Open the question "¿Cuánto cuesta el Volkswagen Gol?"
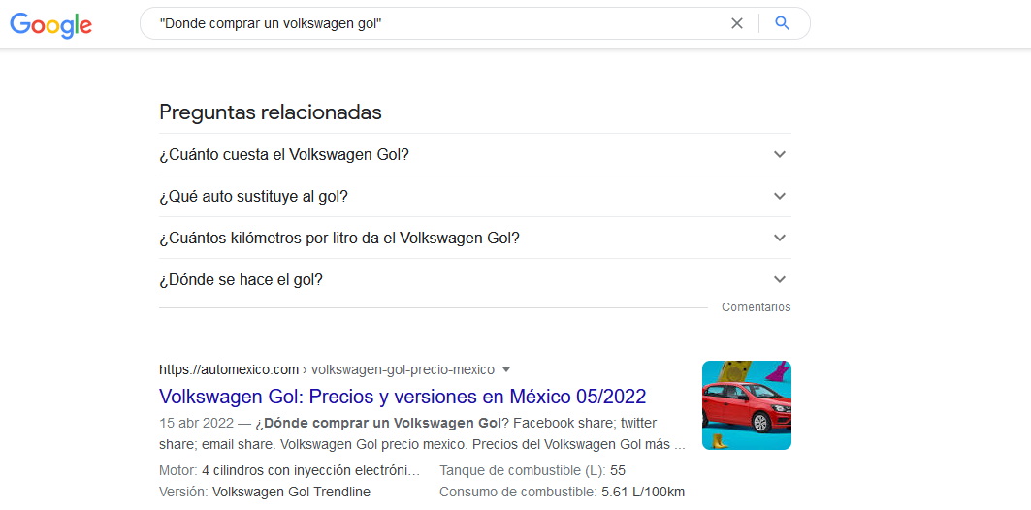Screen dimensions: 1031x510 click(284, 155)
